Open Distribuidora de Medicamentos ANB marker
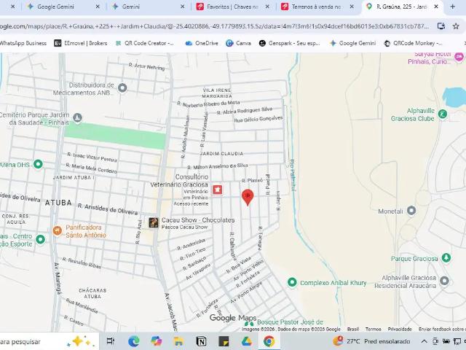The height and width of the screenshot is (350, 466). pyautogui.click(x=122, y=88)
